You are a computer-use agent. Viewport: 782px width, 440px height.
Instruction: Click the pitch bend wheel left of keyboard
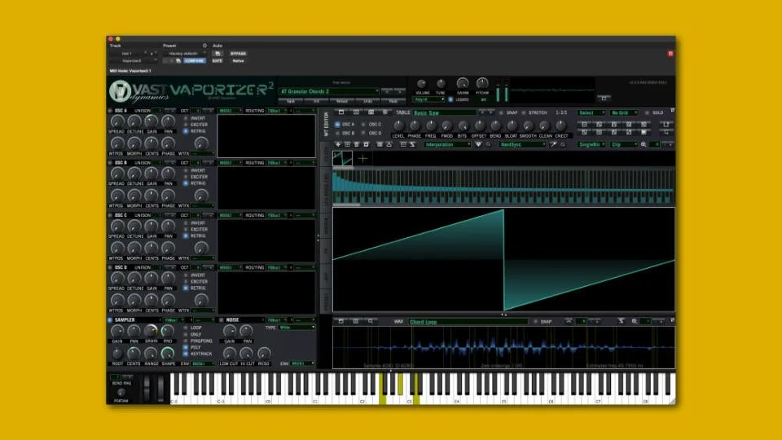click(146, 388)
